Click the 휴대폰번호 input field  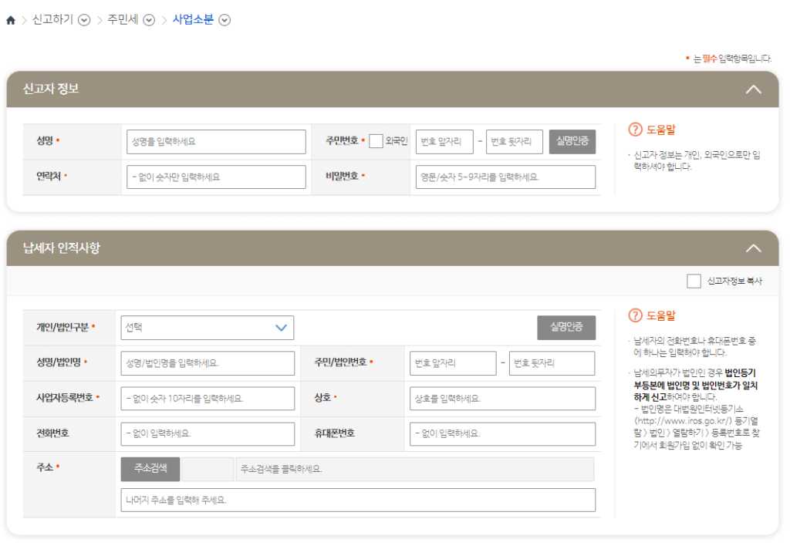click(x=502, y=433)
